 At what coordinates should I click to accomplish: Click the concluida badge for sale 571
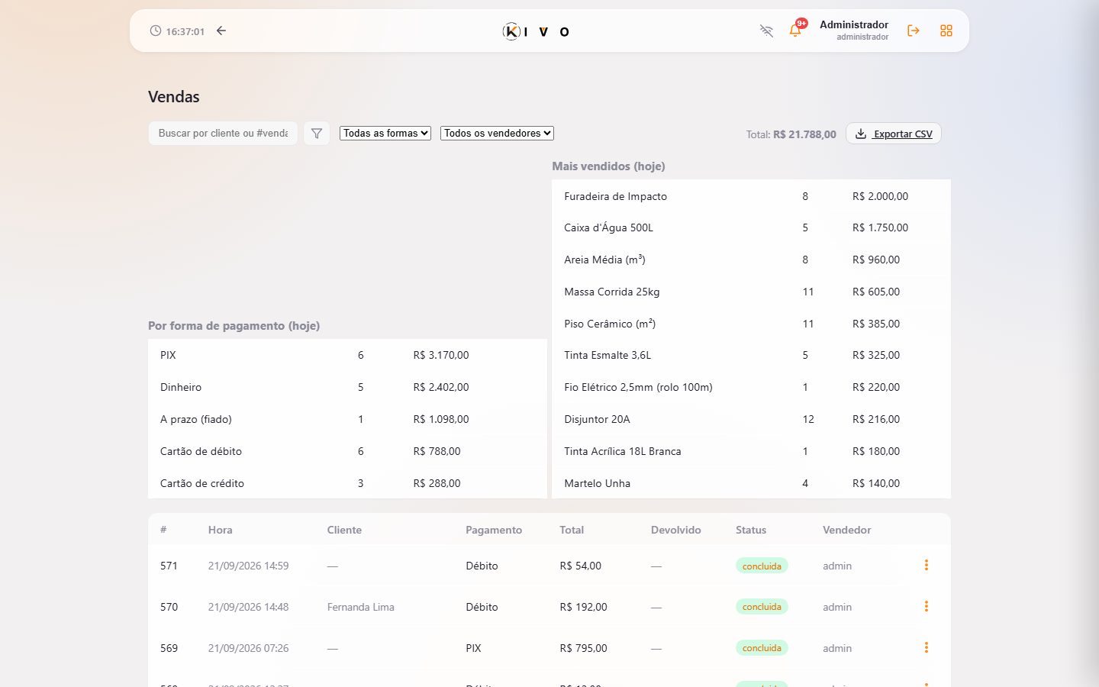pos(762,566)
